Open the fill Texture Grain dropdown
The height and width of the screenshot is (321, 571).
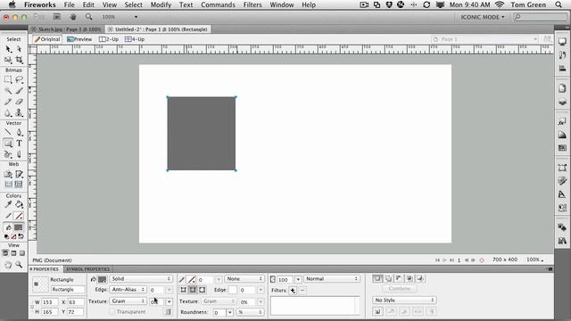click(128, 301)
